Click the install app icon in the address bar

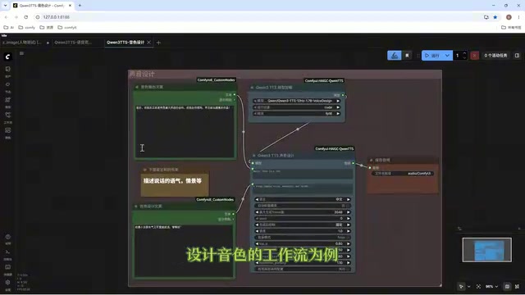[486, 17]
